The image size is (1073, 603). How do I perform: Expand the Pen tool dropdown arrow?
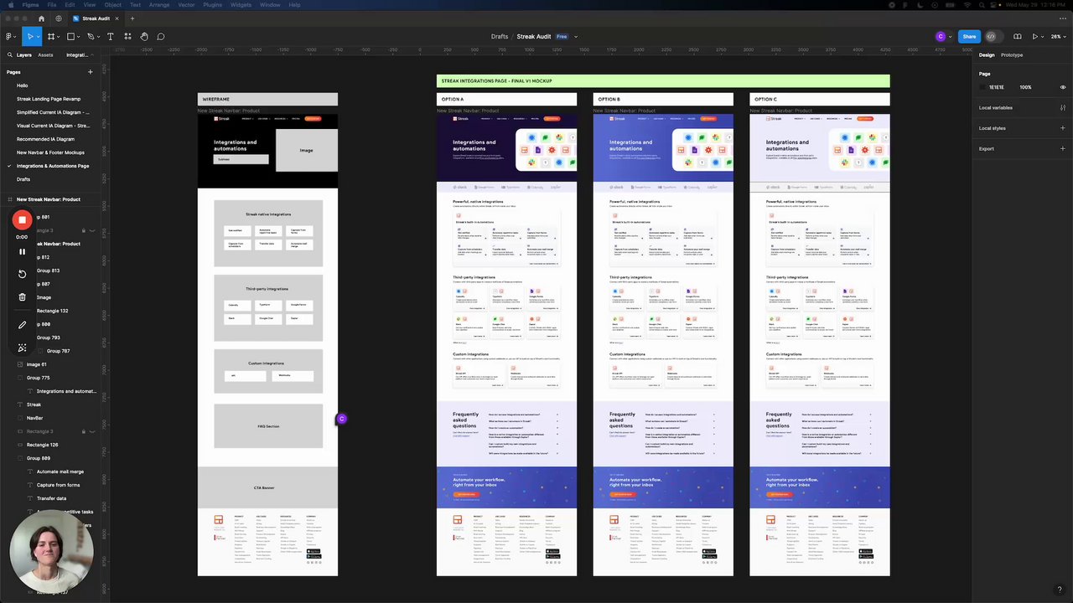point(99,37)
